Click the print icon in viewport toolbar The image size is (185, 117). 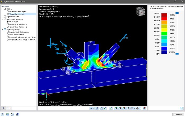click(x=137, y=108)
